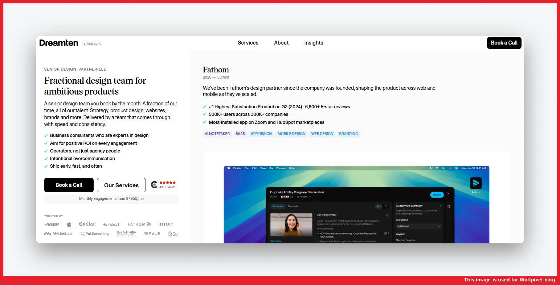Click the hero Book a Call button

[69, 185]
